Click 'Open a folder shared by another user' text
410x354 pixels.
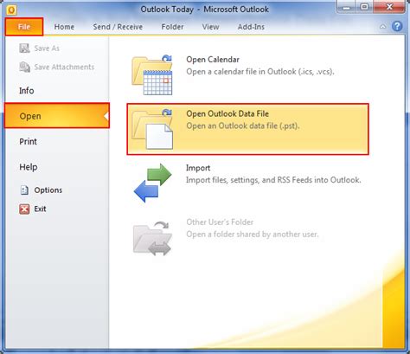click(x=253, y=235)
